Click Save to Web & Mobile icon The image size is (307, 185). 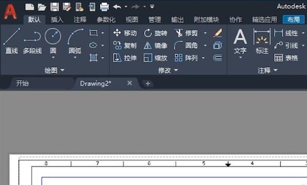(92, 7)
